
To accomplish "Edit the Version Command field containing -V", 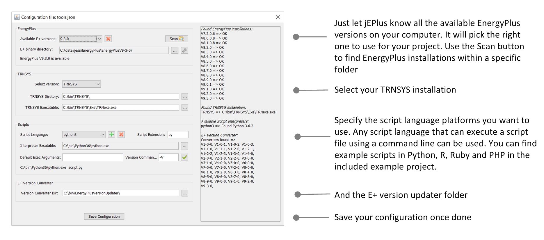I will tap(168, 157).
